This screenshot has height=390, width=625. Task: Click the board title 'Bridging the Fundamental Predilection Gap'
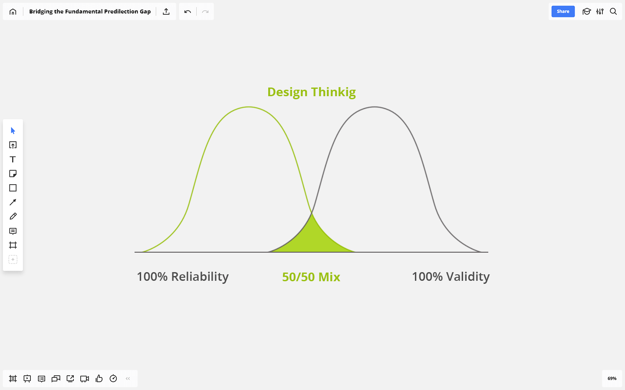90,12
